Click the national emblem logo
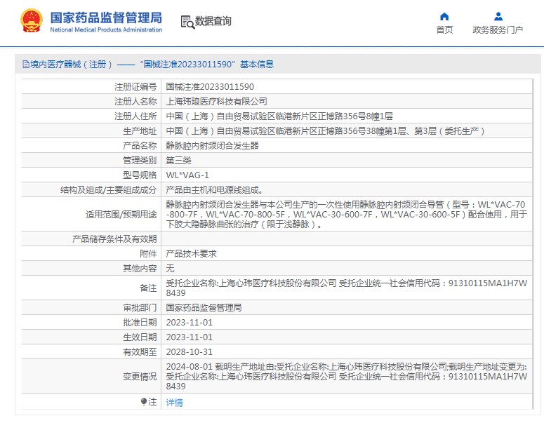Screen dimensions: 544x423 tap(32, 21)
